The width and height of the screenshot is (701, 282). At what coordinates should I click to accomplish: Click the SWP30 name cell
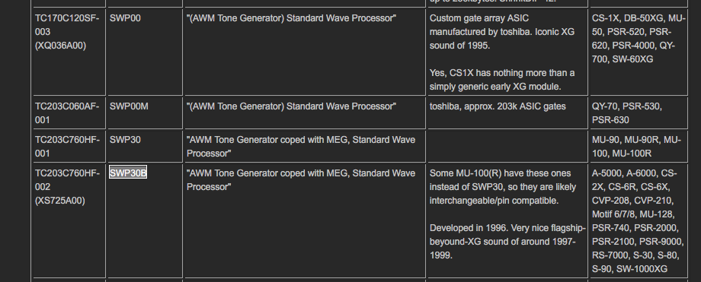145,147
